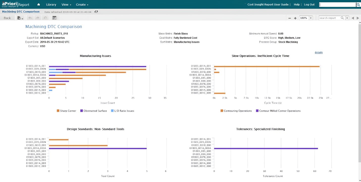Expand the 100% zoom level dropdown

point(311,18)
